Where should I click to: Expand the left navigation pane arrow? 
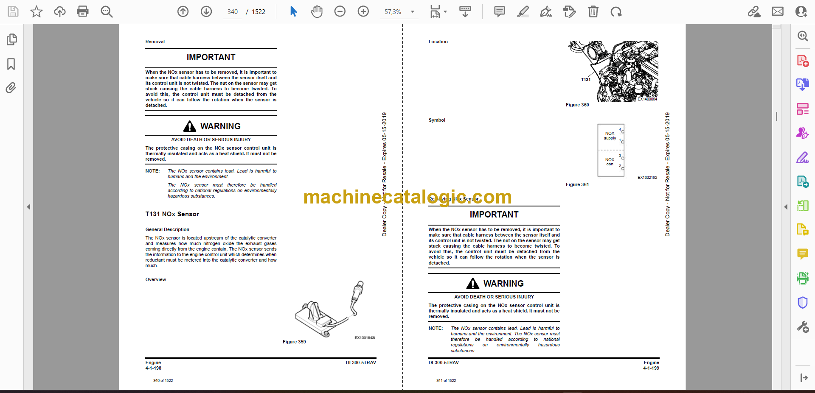point(28,207)
